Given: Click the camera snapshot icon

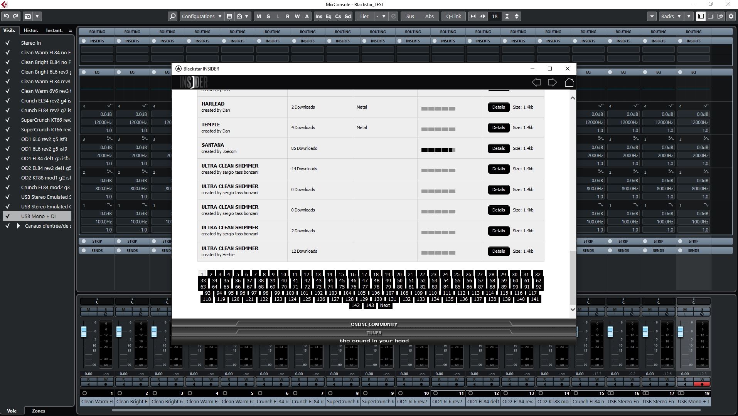Looking at the screenshot, I should point(28,16).
